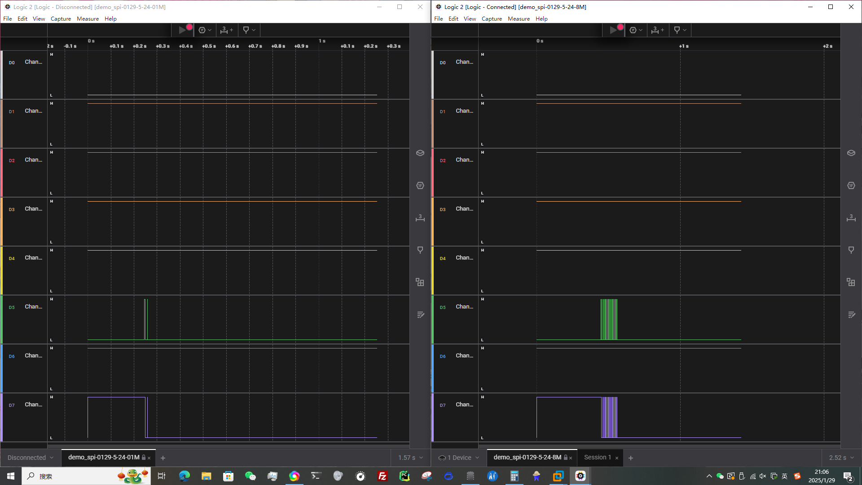
Task: Open Device Settings panel in left window sidebar
Action: (420, 153)
